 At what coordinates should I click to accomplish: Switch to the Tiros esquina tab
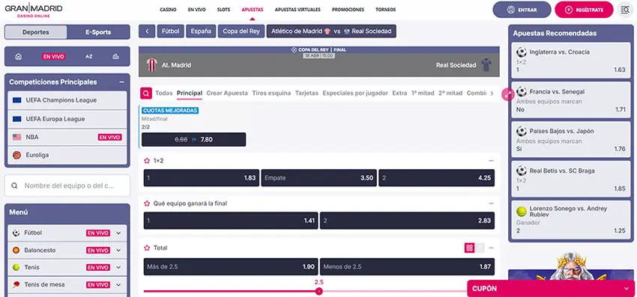(x=271, y=93)
